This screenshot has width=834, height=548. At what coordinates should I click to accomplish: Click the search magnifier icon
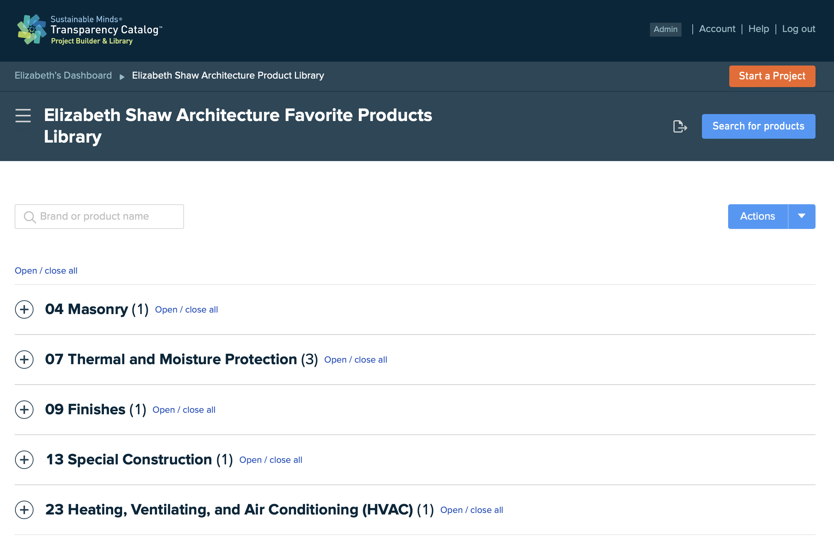30,217
